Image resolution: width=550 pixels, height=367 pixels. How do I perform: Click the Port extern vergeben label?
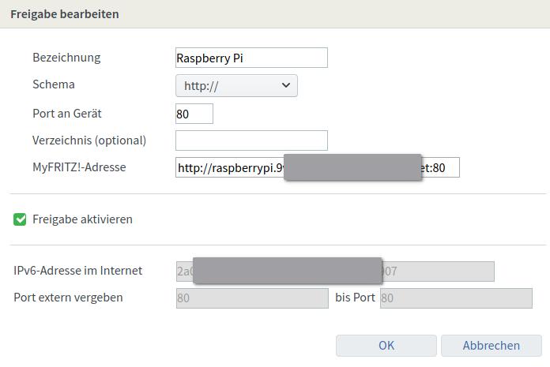point(69,298)
